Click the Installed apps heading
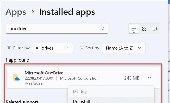The width and height of the screenshot is (170, 103). (67, 12)
